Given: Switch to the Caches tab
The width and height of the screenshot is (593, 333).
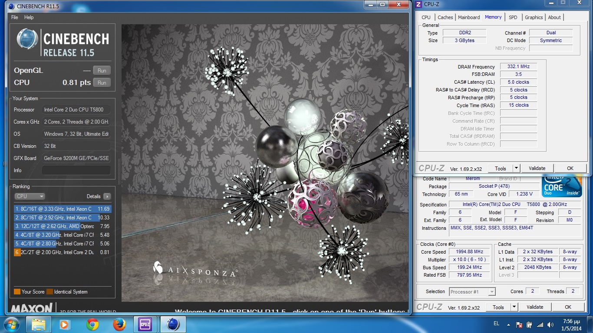Looking at the screenshot, I should 445,17.
